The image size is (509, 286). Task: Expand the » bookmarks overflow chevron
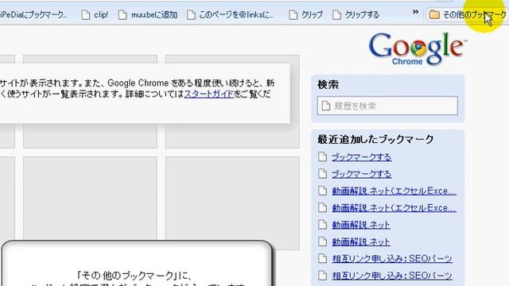pos(415,13)
